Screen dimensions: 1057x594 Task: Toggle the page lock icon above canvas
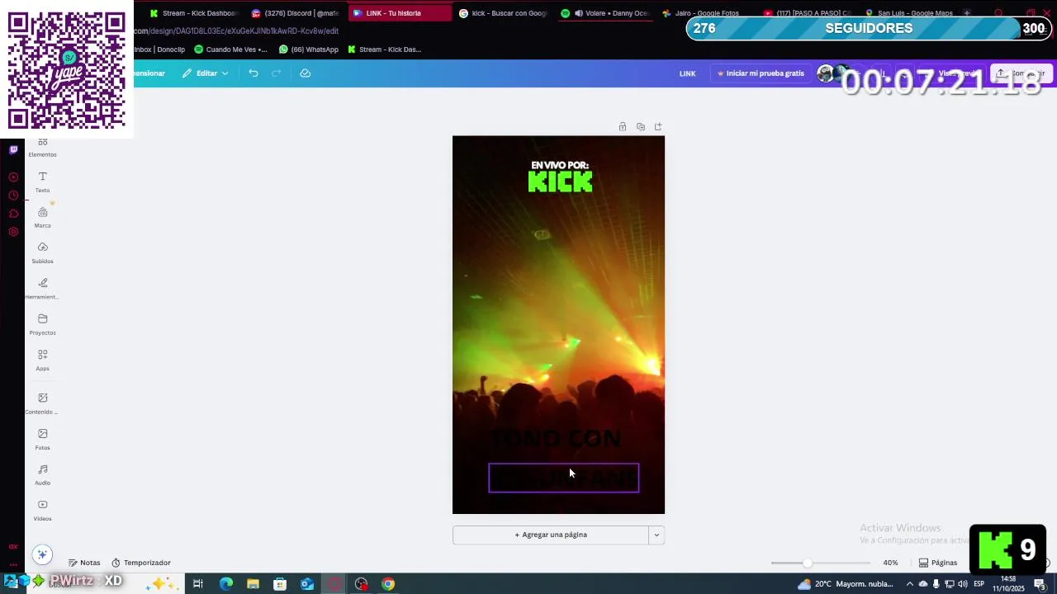tap(623, 127)
